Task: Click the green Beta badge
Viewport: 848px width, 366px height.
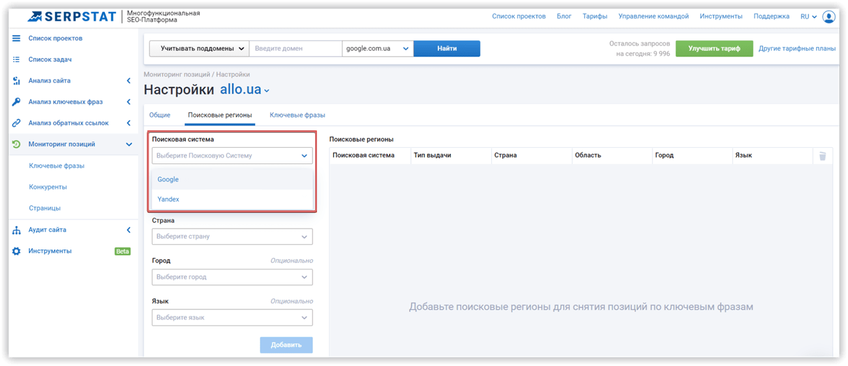Action: [123, 251]
